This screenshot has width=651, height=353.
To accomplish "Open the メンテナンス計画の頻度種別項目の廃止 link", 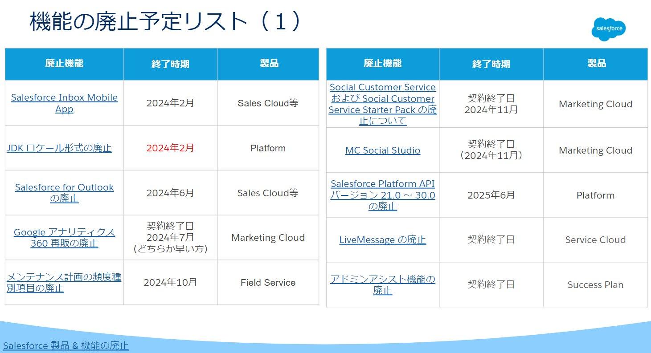I will [64, 283].
